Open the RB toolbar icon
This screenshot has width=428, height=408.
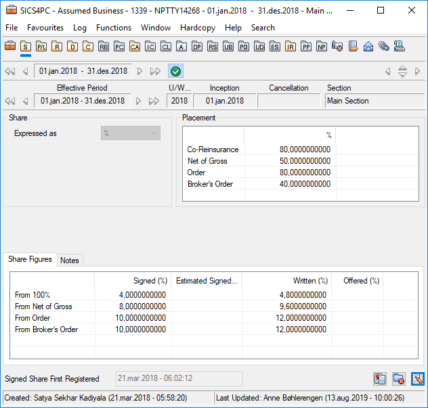104,47
